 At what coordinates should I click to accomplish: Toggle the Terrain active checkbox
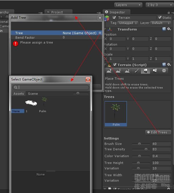(114, 18)
